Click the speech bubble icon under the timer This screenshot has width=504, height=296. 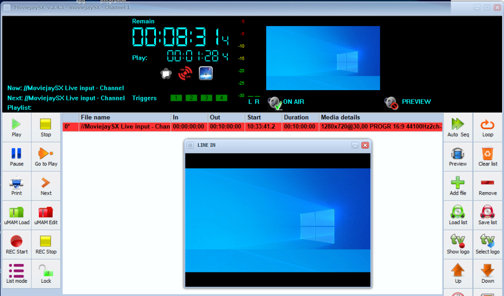coord(166,74)
